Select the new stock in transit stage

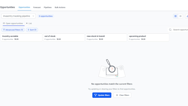click(106, 37)
